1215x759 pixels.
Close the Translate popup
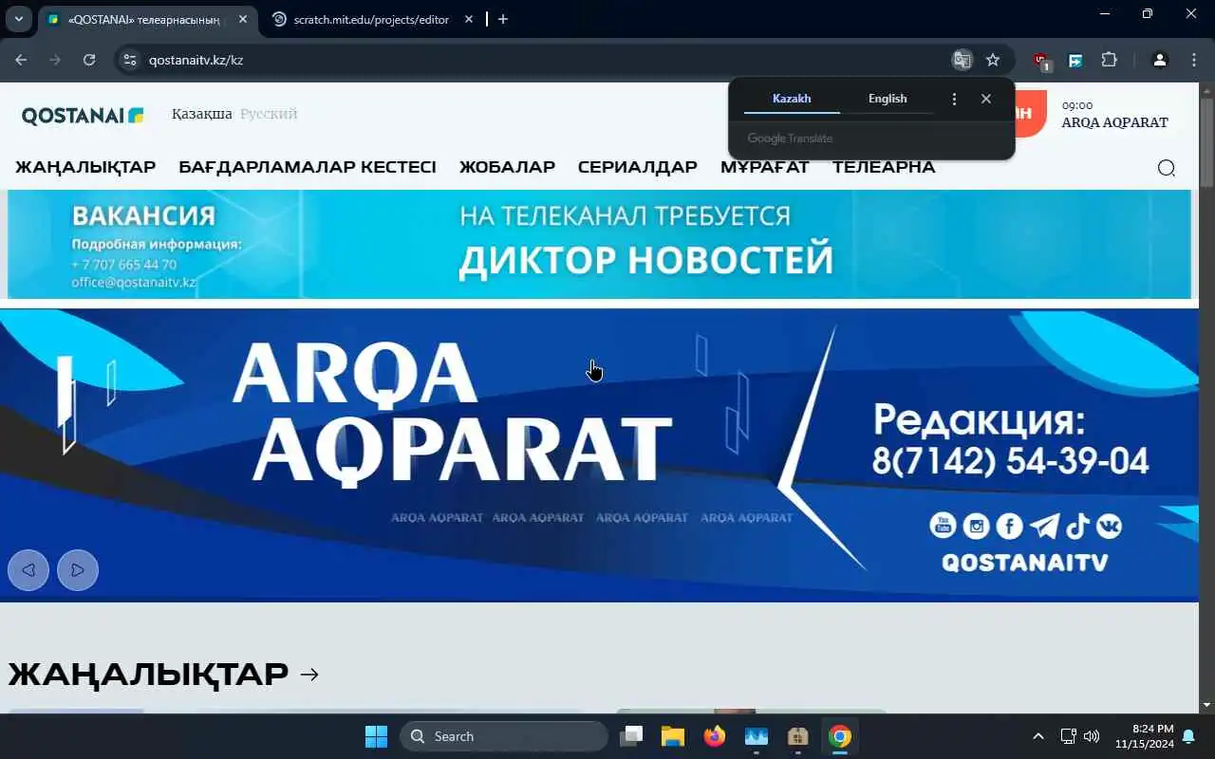tap(986, 99)
